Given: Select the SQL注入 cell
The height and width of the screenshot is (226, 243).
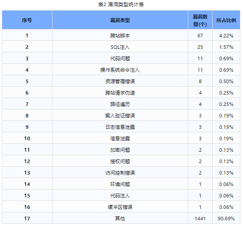Looking at the screenshot, I should [120, 47].
